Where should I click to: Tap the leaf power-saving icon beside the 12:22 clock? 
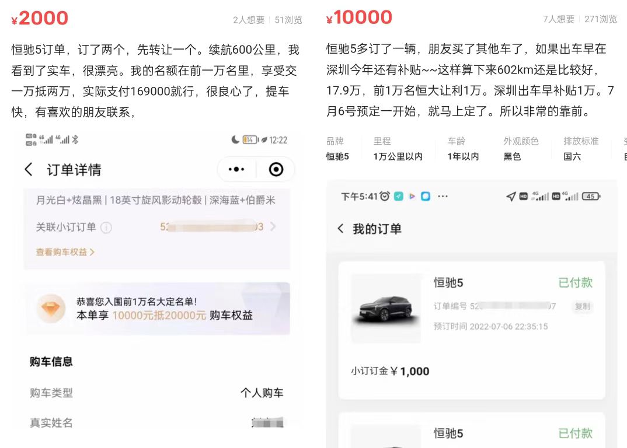click(x=264, y=140)
